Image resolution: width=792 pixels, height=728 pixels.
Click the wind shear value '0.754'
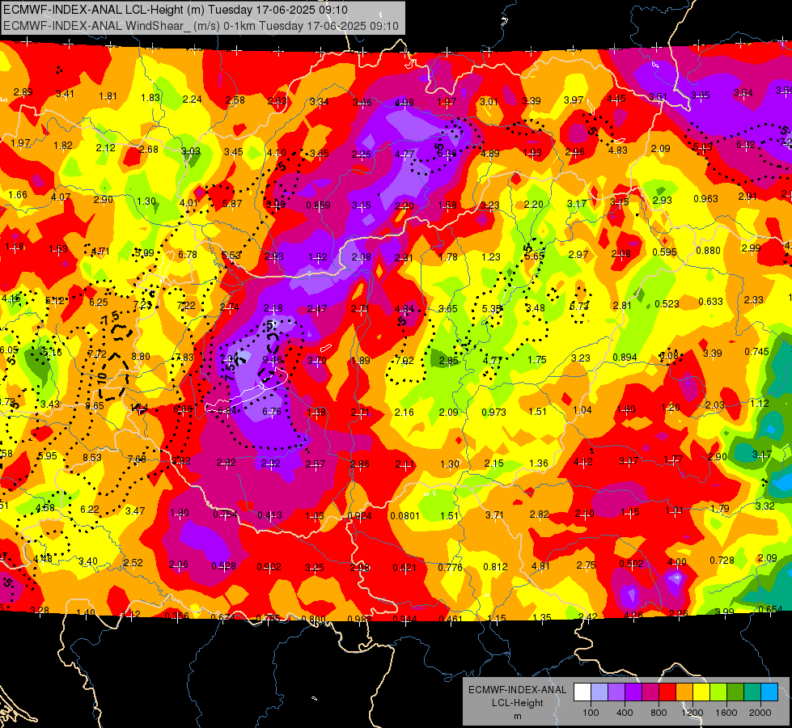[225, 514]
